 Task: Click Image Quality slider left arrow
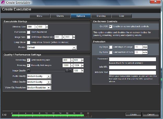tap(28, 71)
